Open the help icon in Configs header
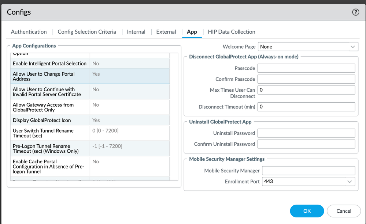Image resolution: width=366 pixels, height=224 pixels. point(355,12)
